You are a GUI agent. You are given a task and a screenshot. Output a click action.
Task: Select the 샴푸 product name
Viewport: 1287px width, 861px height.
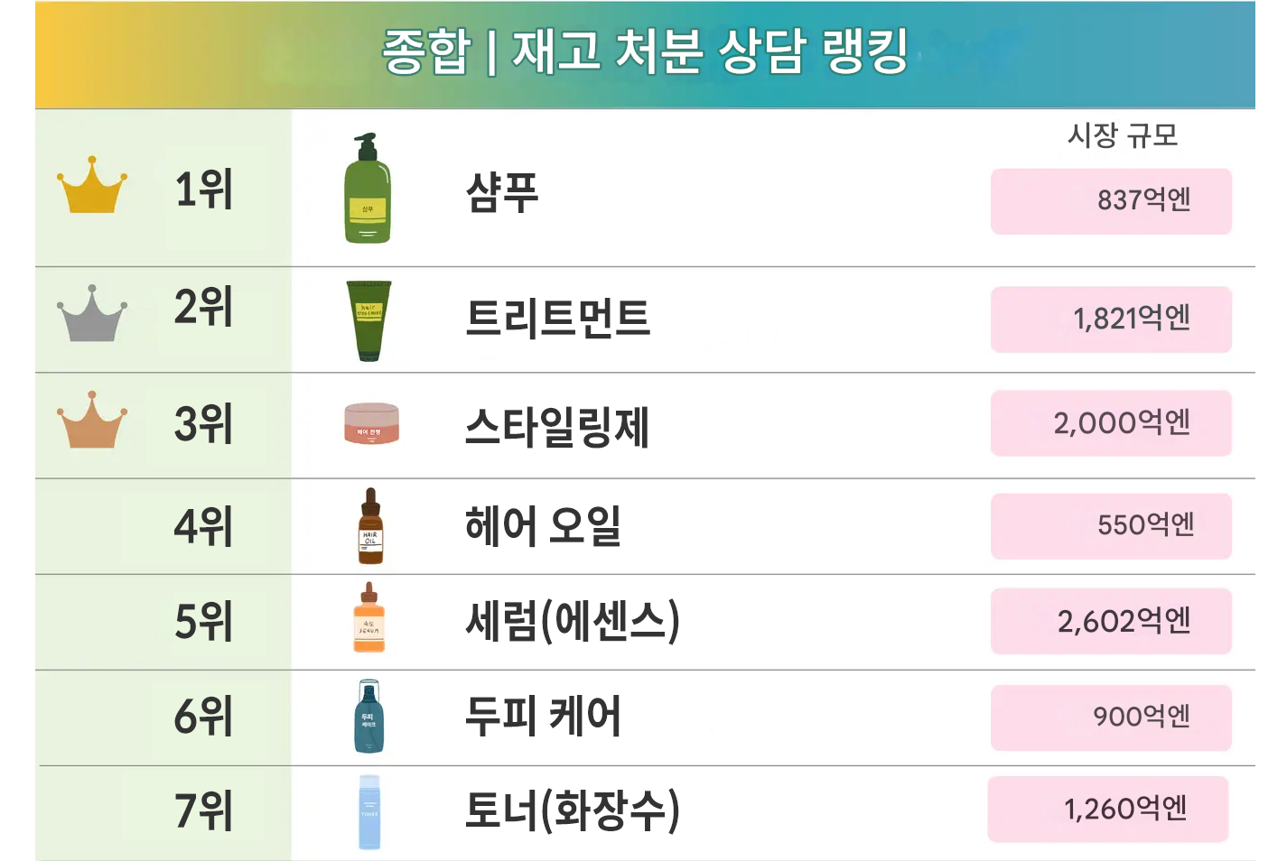coord(502,192)
